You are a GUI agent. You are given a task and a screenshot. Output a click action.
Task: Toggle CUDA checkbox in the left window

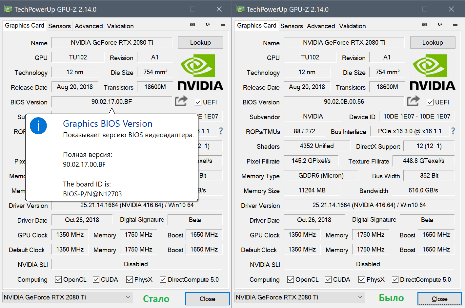(96, 279)
